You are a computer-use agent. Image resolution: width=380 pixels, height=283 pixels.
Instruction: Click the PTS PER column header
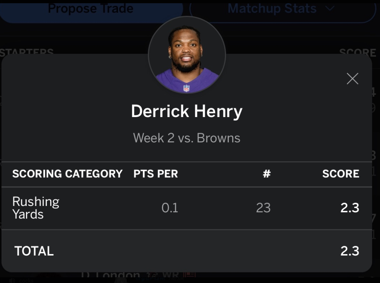tap(156, 174)
